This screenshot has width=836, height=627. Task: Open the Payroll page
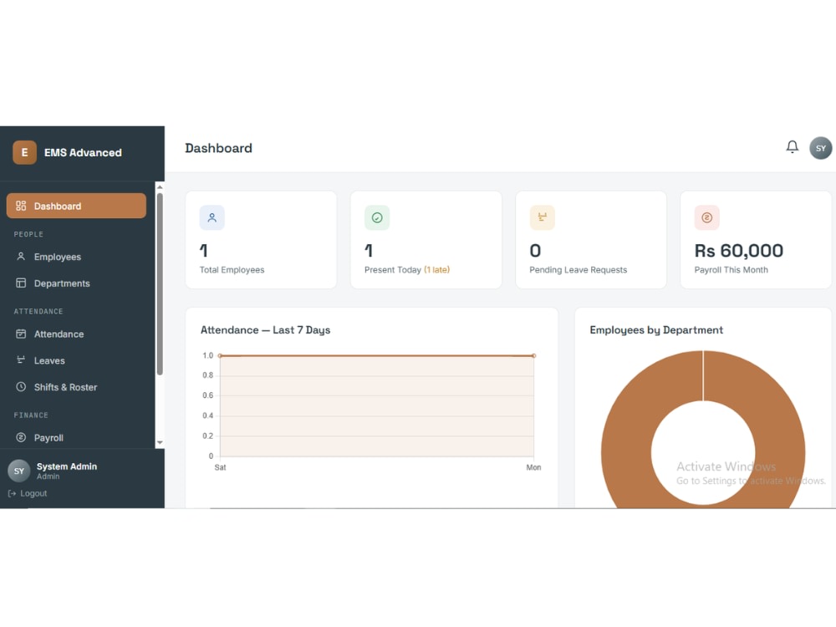[x=76, y=438]
